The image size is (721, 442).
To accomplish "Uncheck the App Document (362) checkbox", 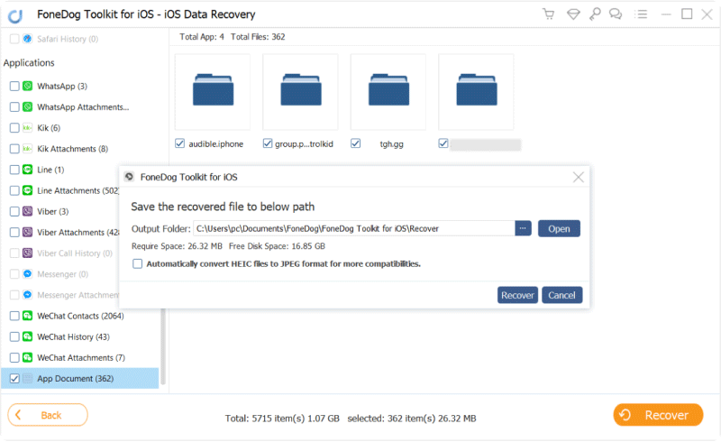I will click(x=14, y=379).
